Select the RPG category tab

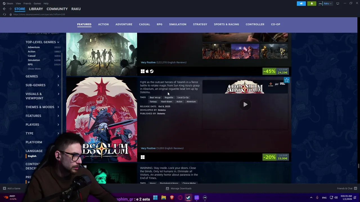(159, 24)
